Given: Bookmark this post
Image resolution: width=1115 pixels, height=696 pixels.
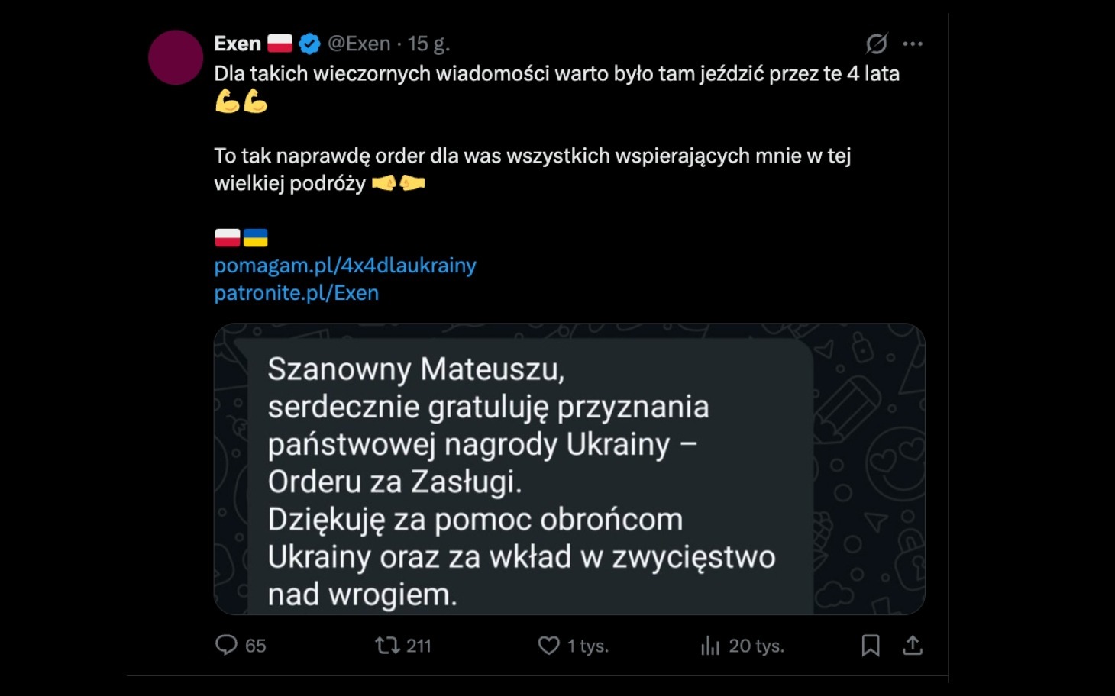Looking at the screenshot, I should click(871, 646).
